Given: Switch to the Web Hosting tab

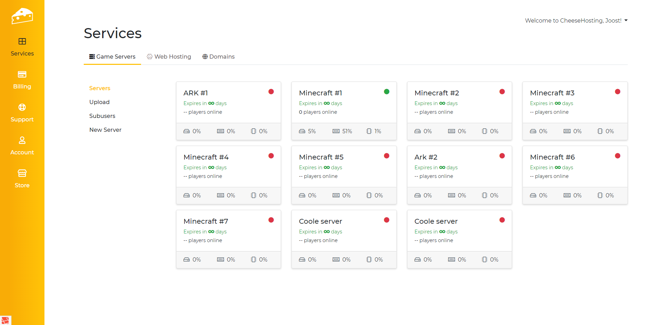Looking at the screenshot, I should tap(169, 57).
